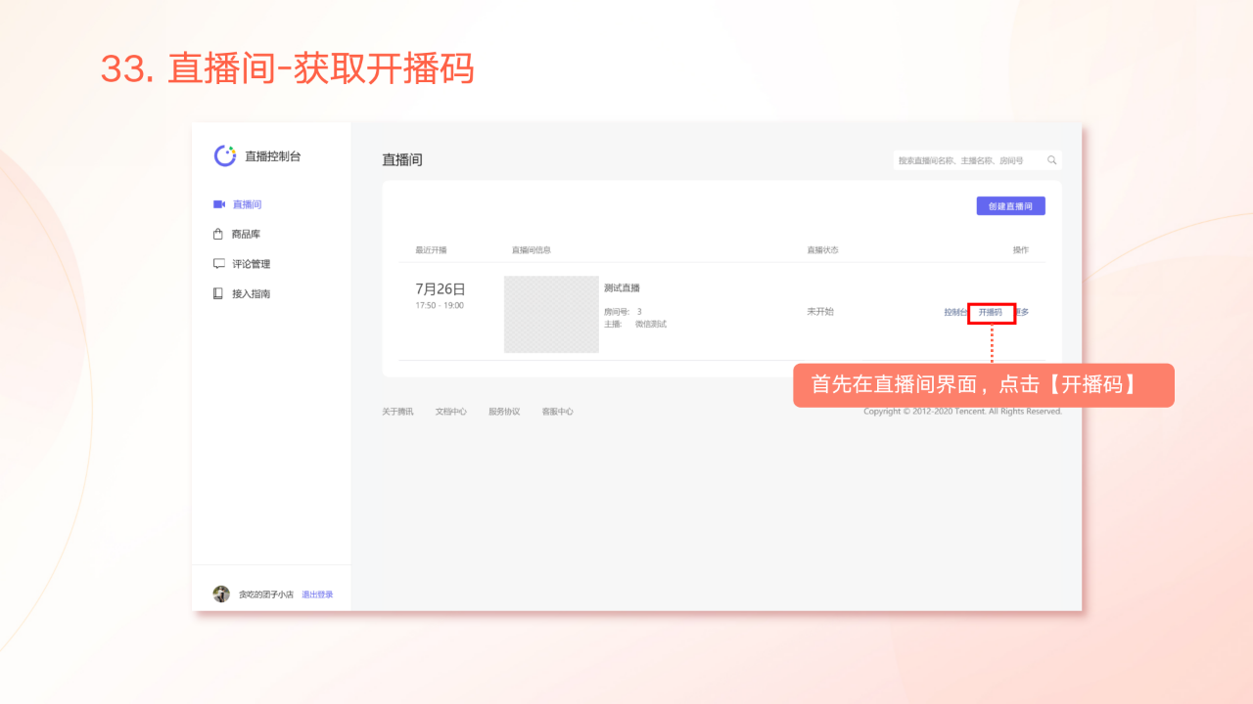
Task: Click the magnifier icon in search box
Action: coord(1052,160)
